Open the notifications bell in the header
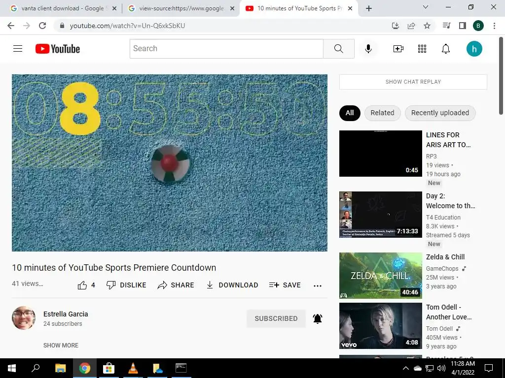This screenshot has width=505, height=378. pyautogui.click(x=446, y=49)
